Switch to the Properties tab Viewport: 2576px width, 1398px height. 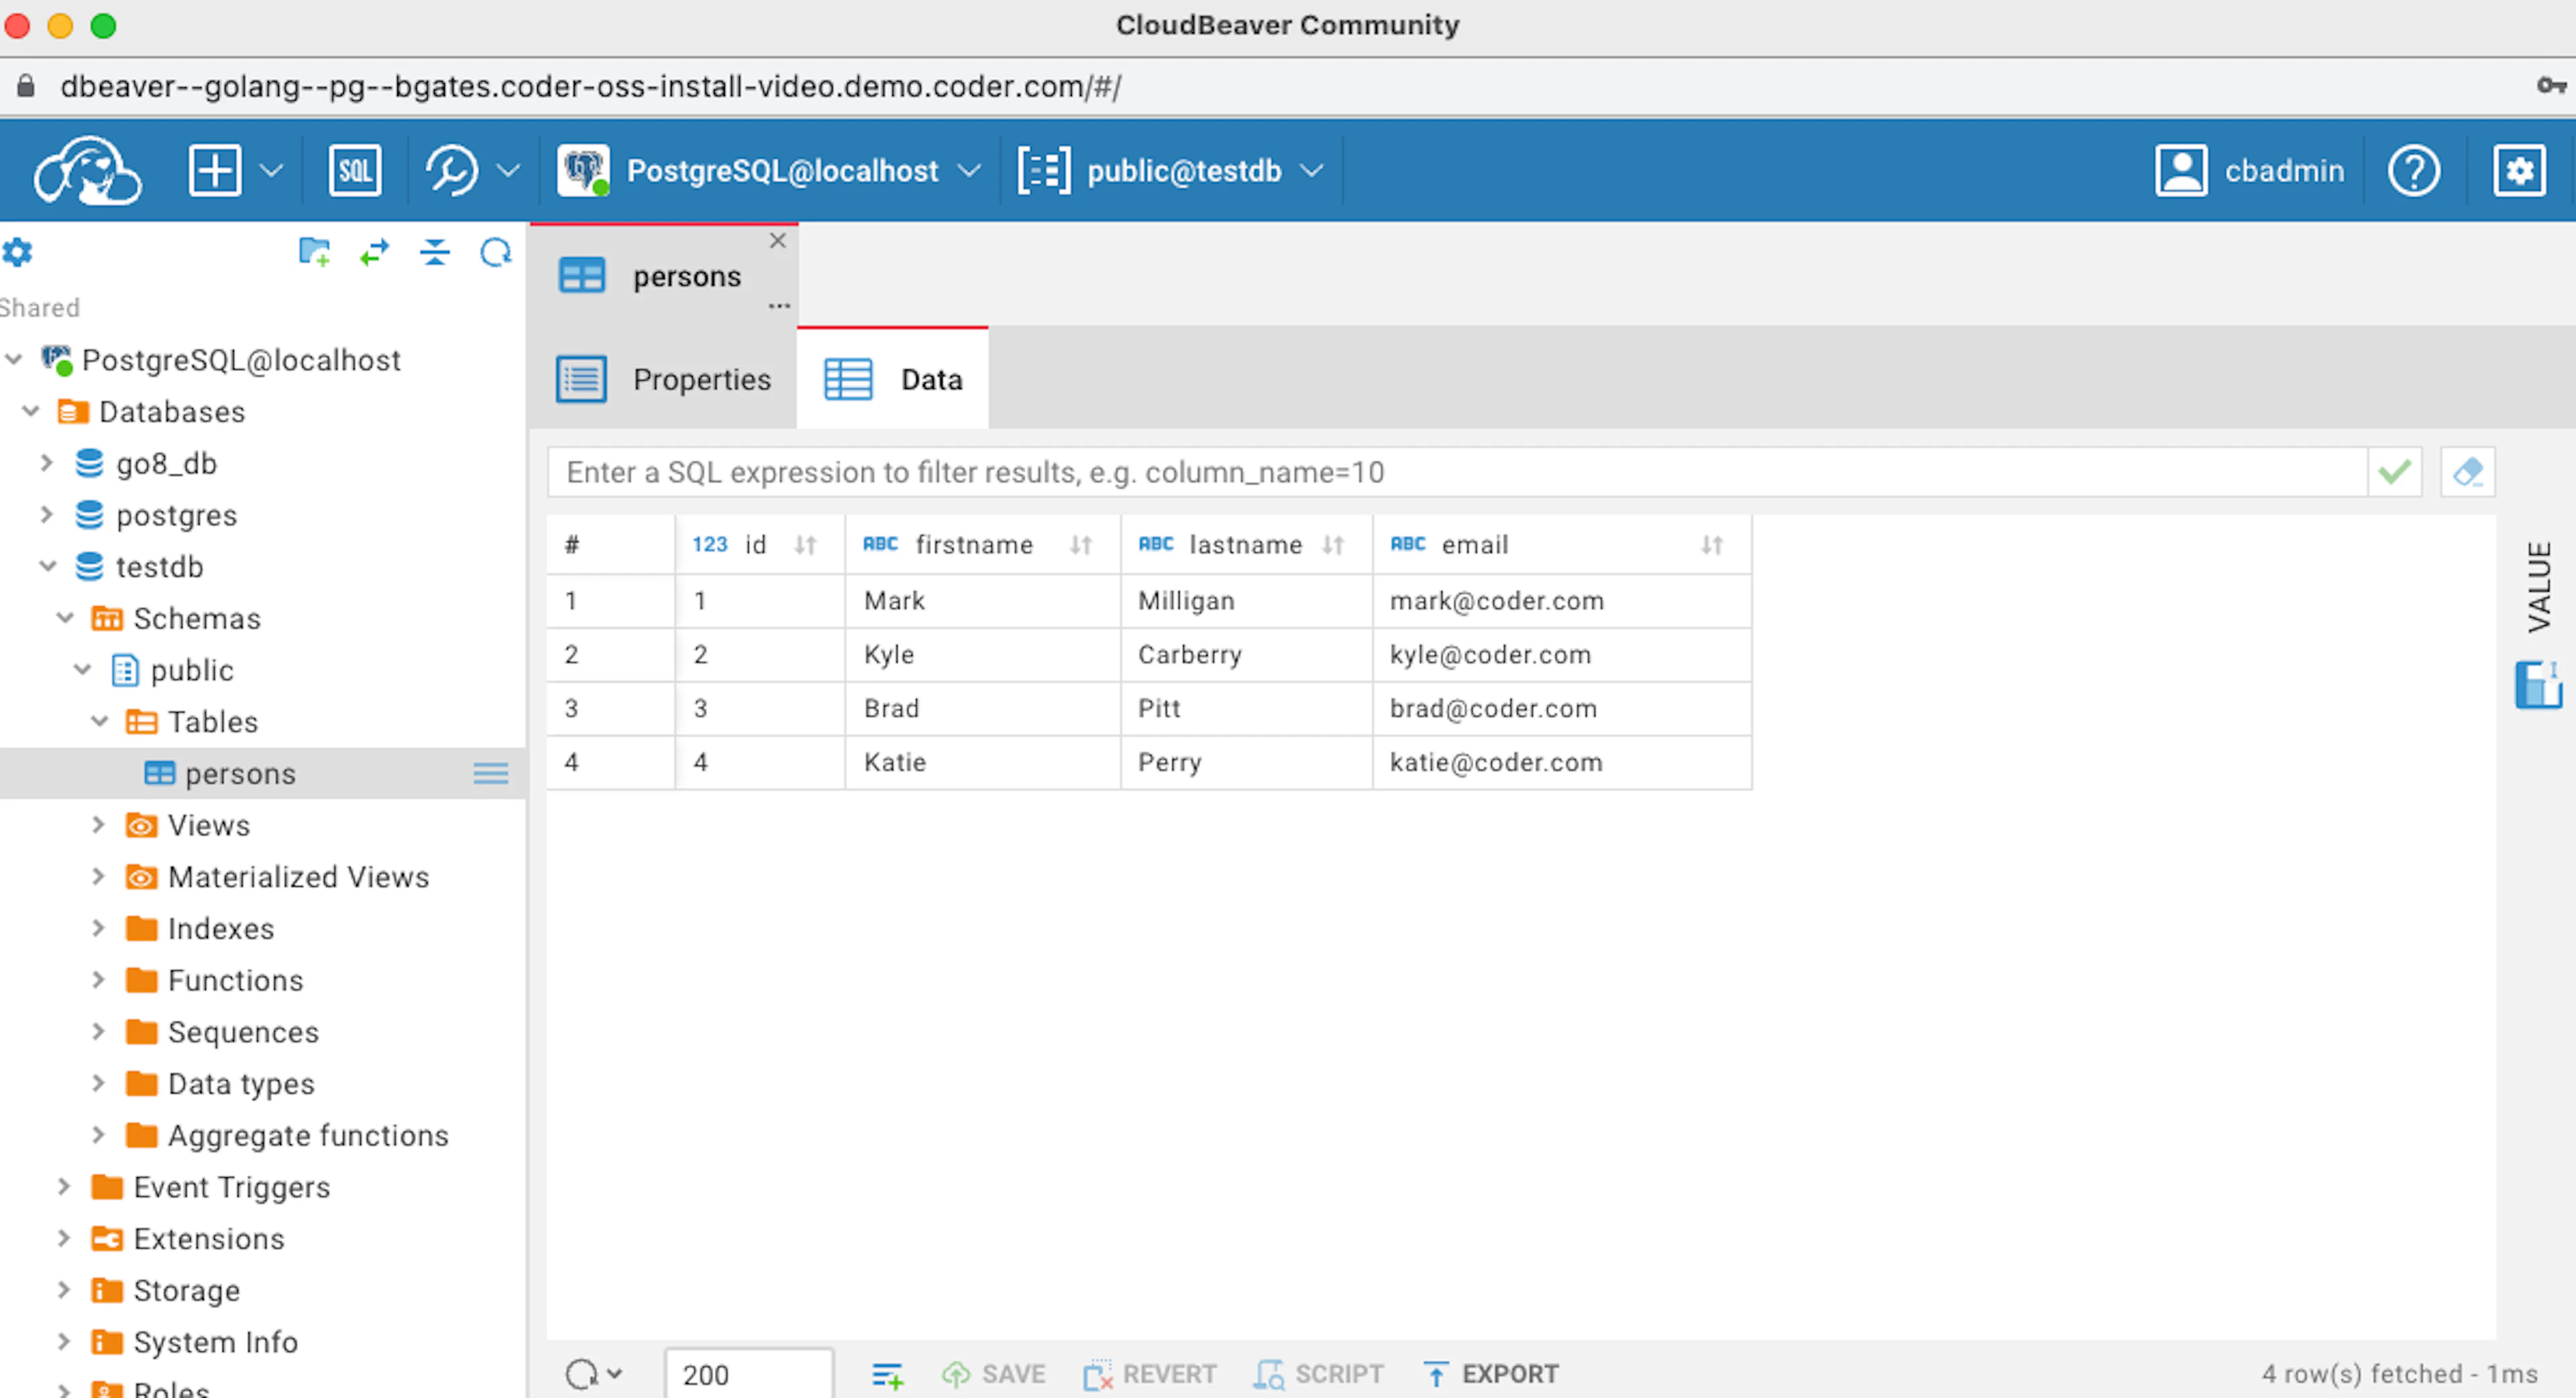pos(664,380)
